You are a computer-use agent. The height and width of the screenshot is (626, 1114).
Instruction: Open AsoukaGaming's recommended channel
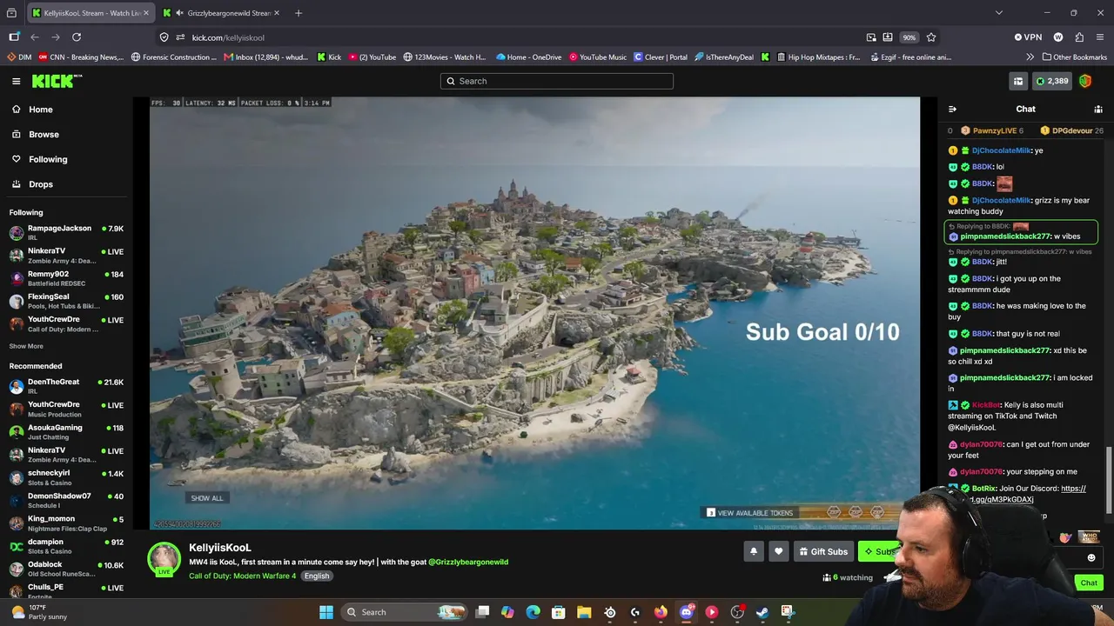click(66, 432)
